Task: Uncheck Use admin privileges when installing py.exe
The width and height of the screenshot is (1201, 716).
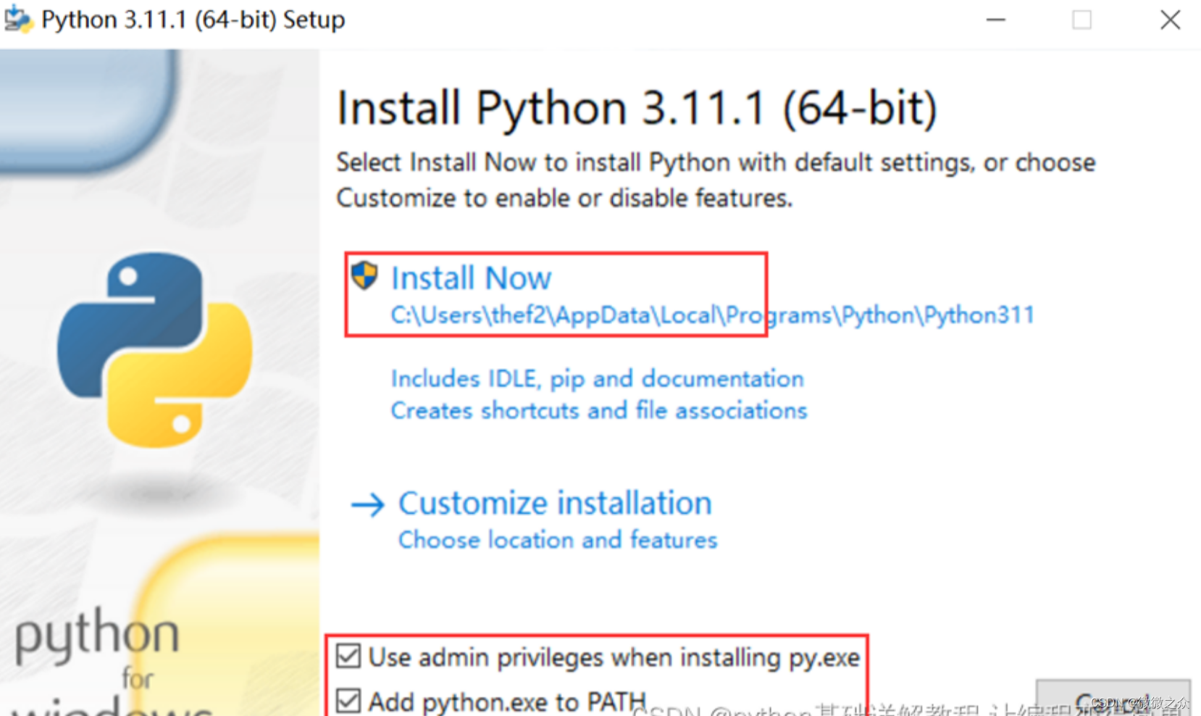Action: pos(348,657)
